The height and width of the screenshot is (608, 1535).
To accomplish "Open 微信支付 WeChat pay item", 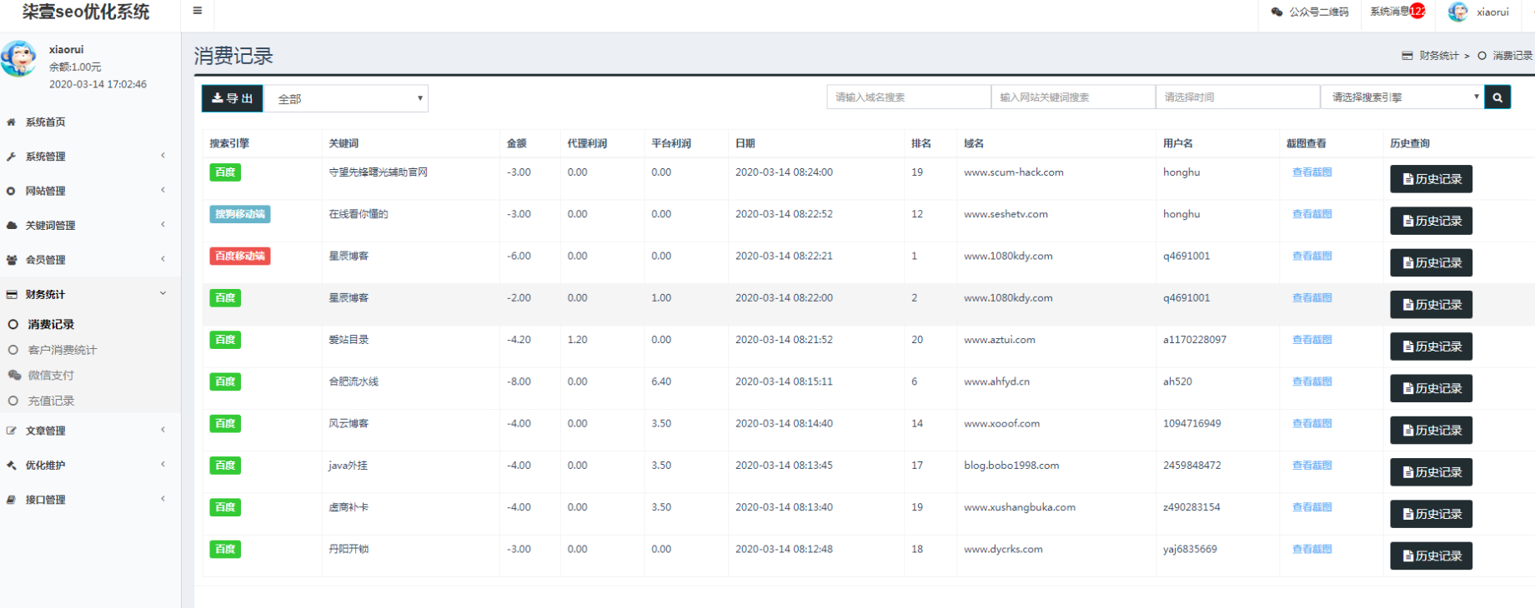I will (51, 376).
